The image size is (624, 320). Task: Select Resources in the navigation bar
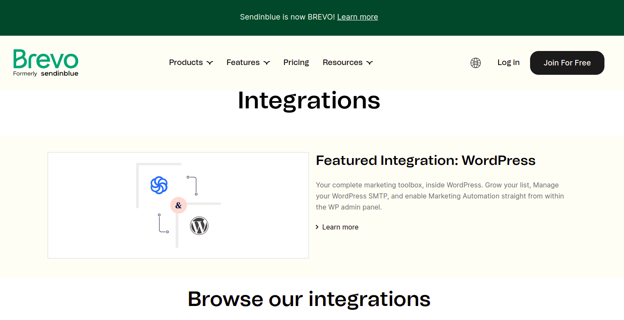[343, 62]
